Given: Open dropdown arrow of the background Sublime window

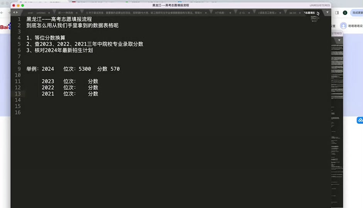Looking at the screenshot, I should pyautogui.click(x=339, y=40).
